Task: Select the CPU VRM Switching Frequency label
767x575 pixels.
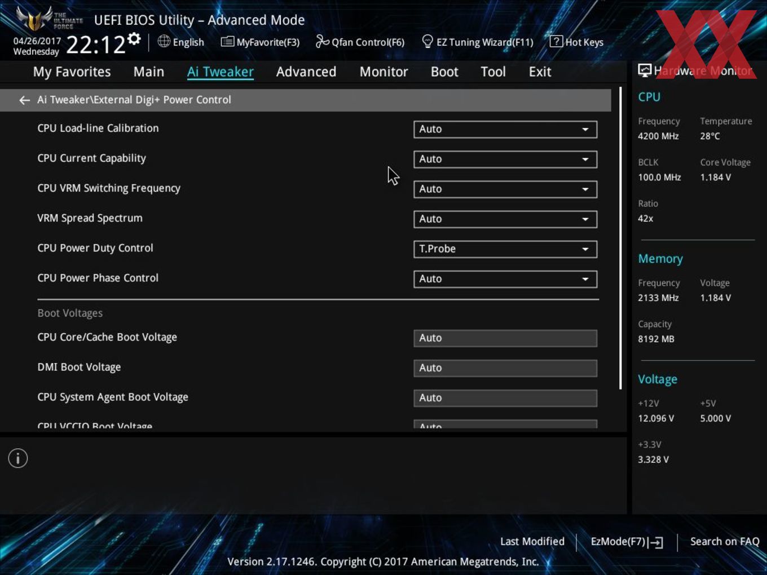Action: point(109,188)
